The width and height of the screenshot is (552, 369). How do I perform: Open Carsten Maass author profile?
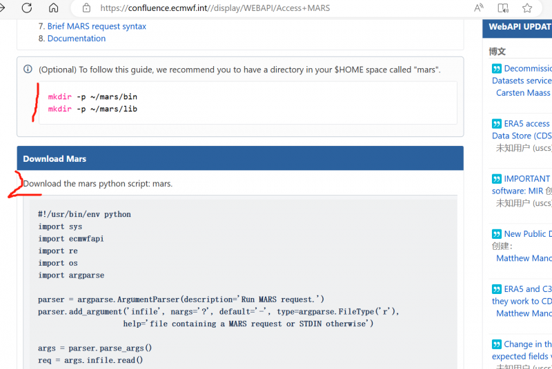point(523,93)
